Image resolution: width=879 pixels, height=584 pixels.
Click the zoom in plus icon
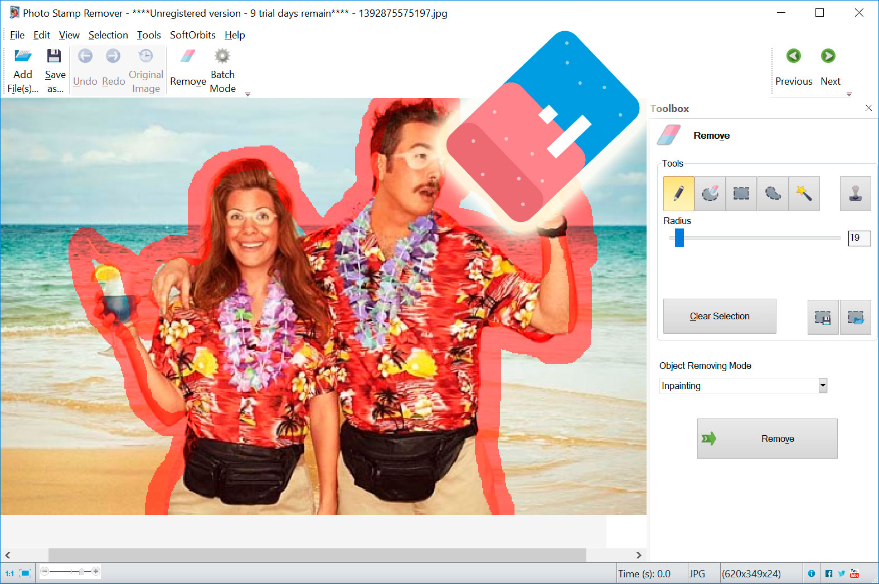tap(96, 571)
